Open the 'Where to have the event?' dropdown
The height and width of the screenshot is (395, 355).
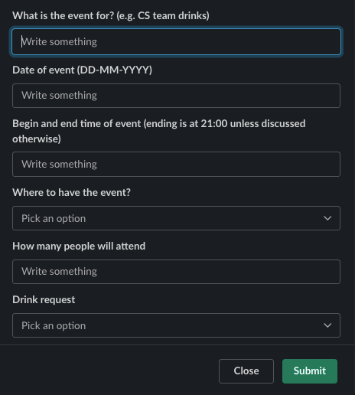point(176,218)
